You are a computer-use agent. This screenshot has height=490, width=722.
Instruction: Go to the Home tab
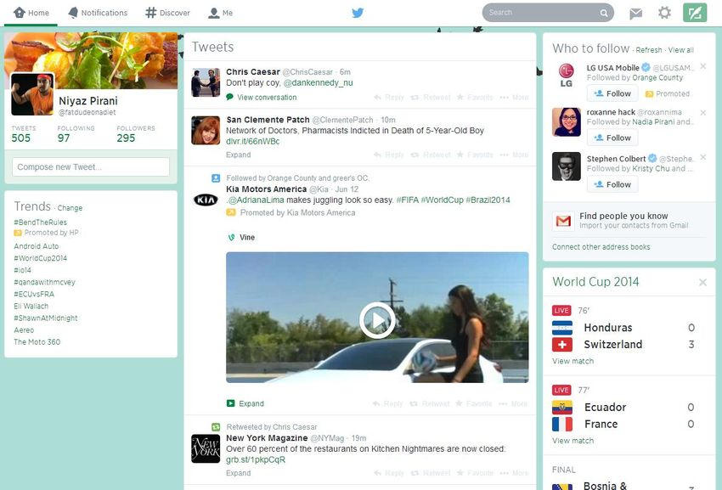[x=31, y=13]
